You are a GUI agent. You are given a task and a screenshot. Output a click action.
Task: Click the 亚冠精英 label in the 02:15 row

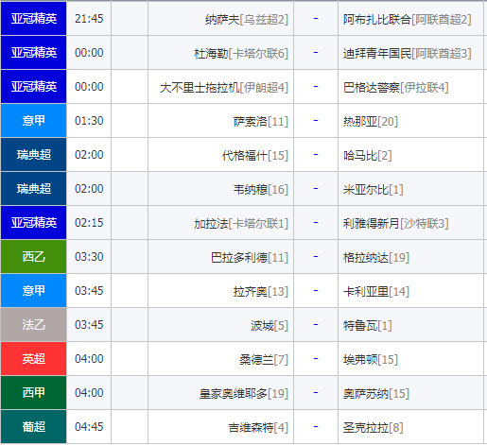pyautogui.click(x=34, y=223)
